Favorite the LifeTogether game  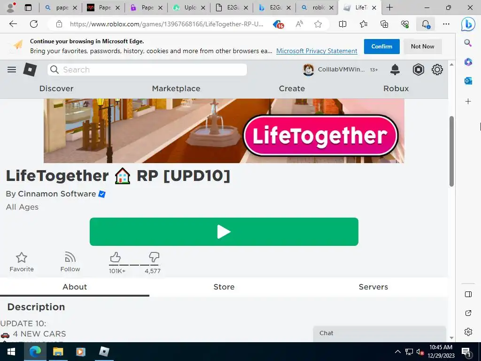point(22,262)
